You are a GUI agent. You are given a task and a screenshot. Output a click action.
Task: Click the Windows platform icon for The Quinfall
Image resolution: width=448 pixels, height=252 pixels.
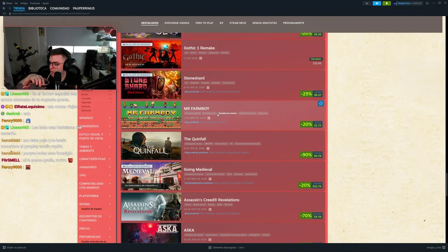(208, 148)
